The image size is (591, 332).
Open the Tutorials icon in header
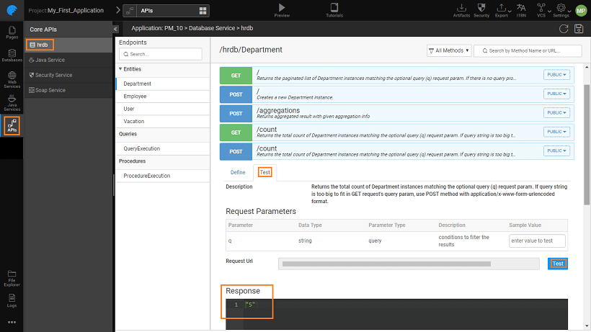click(334, 9)
